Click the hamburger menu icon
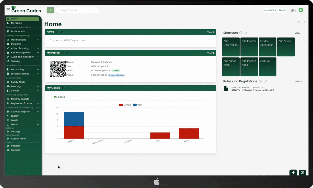Image resolution: width=313 pixels, height=188 pixels. click(x=8, y=9)
